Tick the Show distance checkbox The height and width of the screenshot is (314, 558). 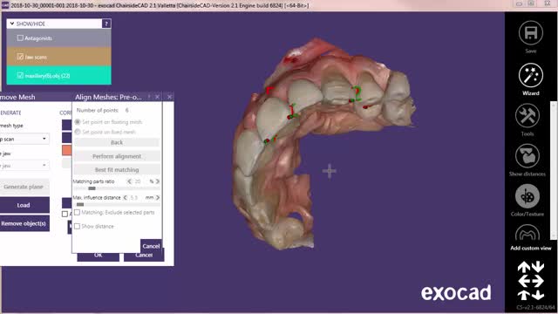click(78, 226)
